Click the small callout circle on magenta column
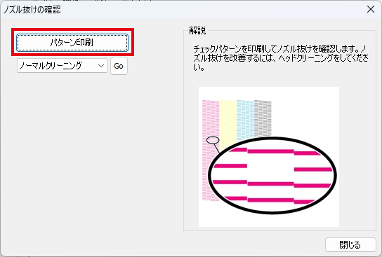This screenshot has height=257, width=382. point(213,140)
